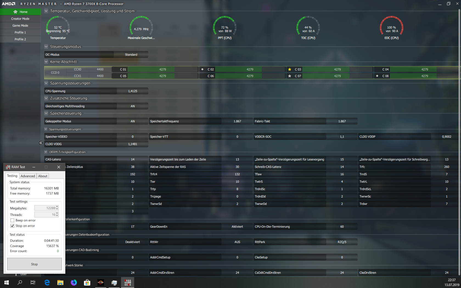Click the CPU-Spannung value 1,4125
Screen dimensions: 461x288
133,91
